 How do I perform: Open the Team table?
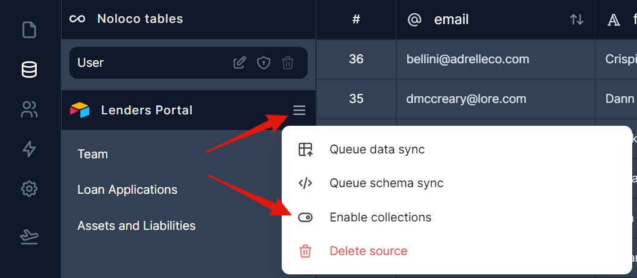tap(93, 154)
